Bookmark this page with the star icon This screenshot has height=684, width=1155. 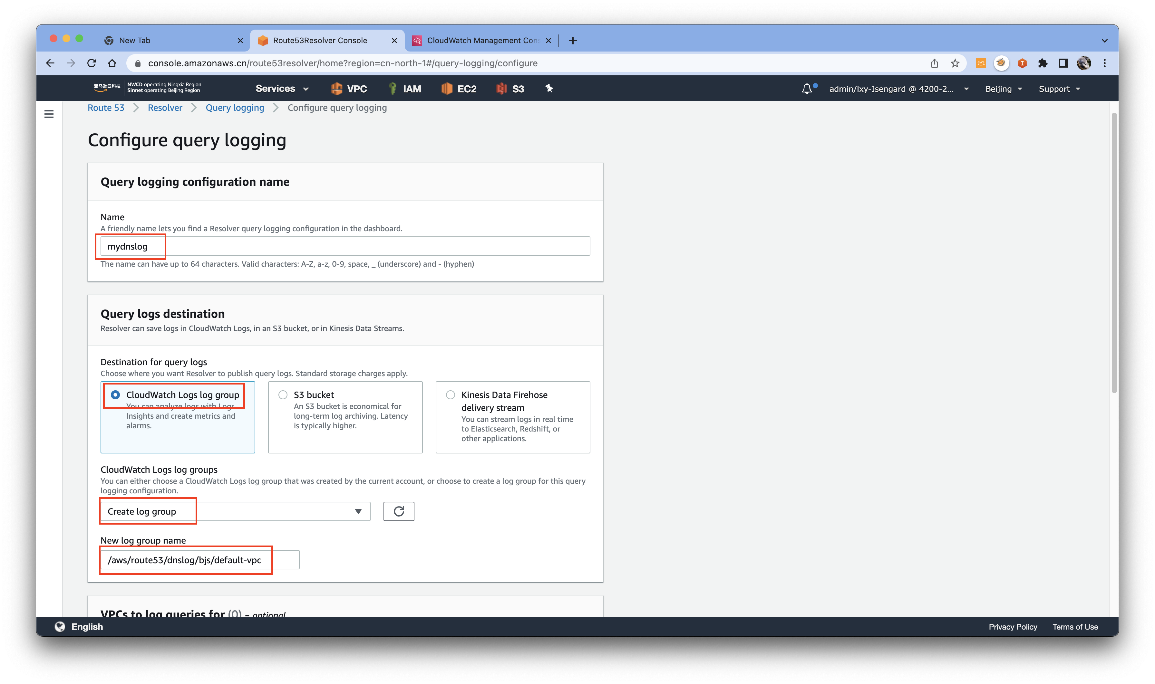click(955, 63)
